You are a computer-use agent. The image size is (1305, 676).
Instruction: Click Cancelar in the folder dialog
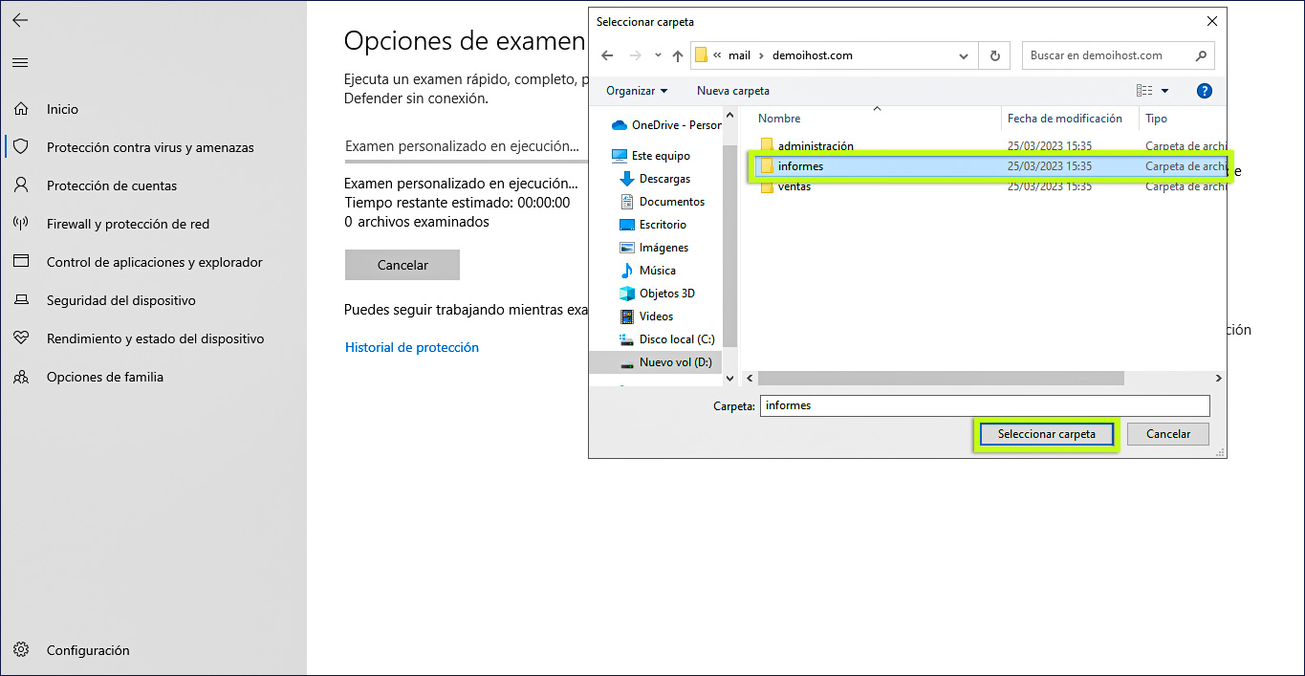point(1168,434)
